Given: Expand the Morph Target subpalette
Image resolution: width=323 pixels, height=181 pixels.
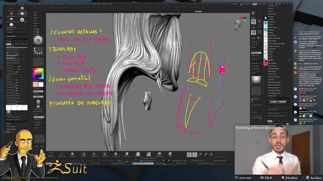Looking at the screenshot, I should click(273, 27).
